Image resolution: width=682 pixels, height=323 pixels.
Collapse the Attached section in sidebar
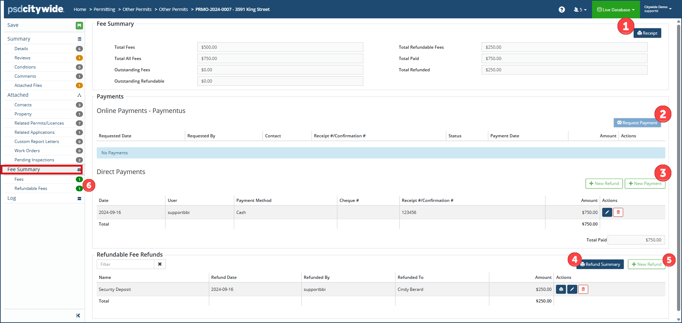[x=79, y=95]
